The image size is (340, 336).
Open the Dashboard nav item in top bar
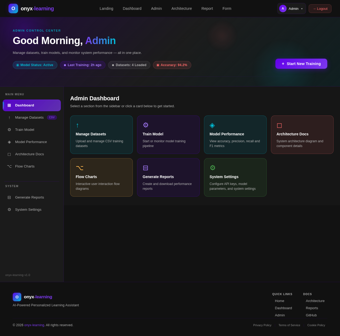132,8
